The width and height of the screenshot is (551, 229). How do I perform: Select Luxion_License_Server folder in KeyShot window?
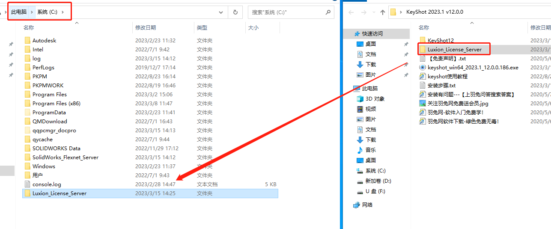[x=455, y=49]
